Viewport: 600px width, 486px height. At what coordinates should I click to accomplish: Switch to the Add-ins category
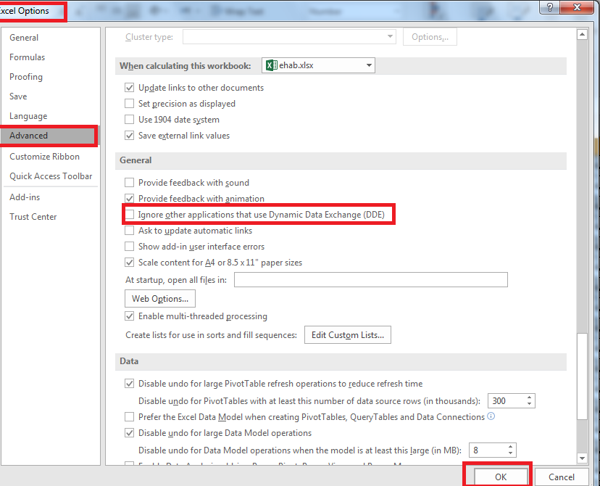pyautogui.click(x=25, y=197)
